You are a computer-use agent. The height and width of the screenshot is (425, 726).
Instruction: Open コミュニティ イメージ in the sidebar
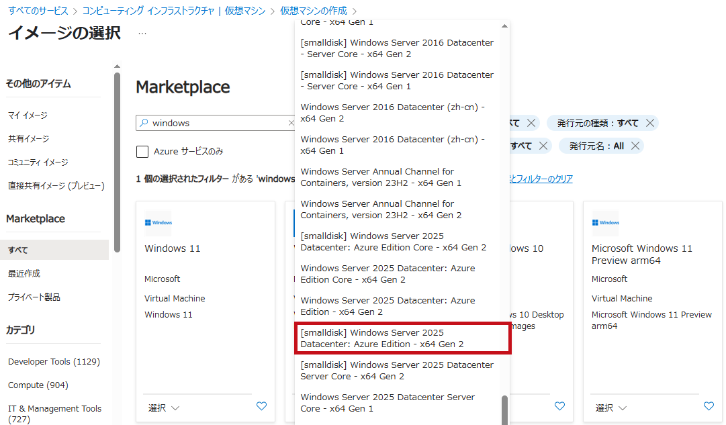(38, 162)
